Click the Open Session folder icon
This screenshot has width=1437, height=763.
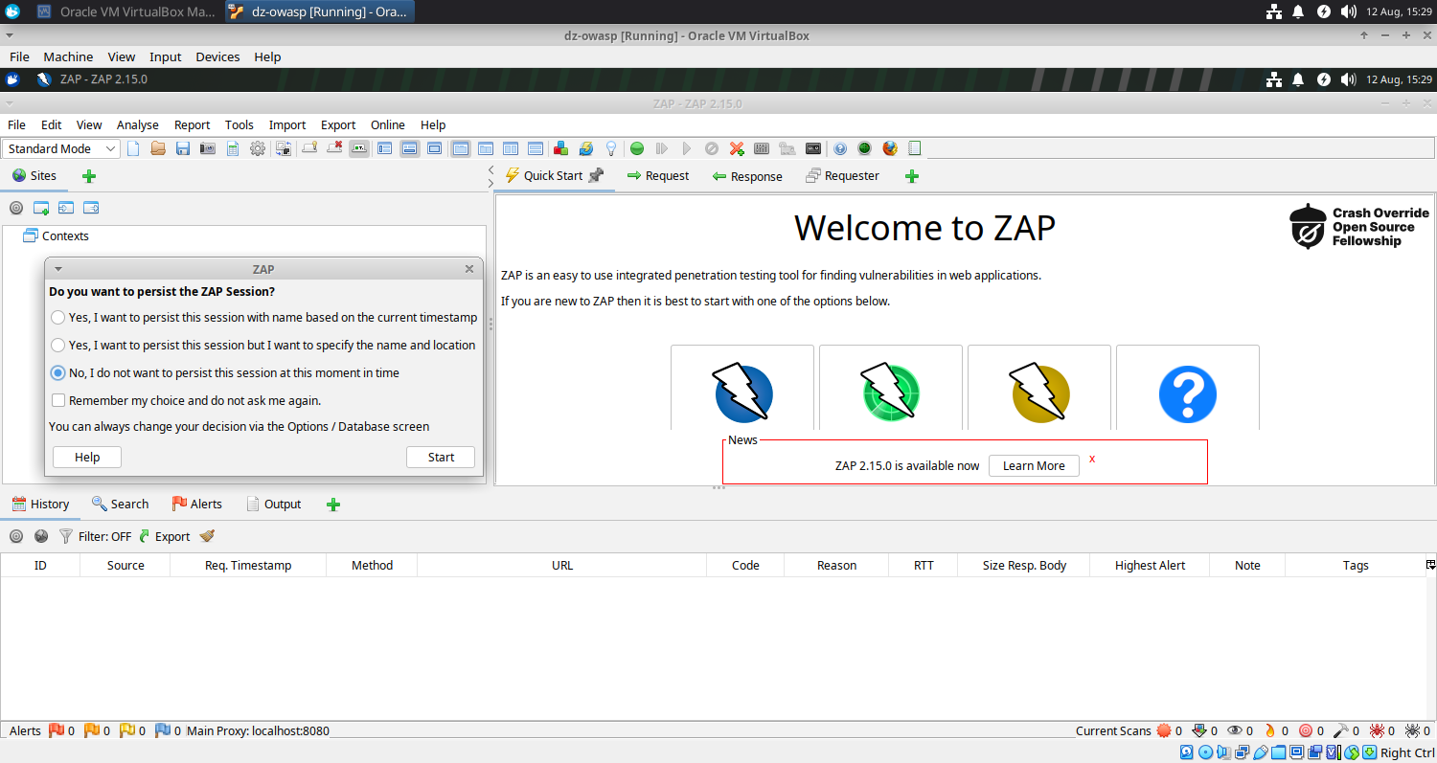158,148
